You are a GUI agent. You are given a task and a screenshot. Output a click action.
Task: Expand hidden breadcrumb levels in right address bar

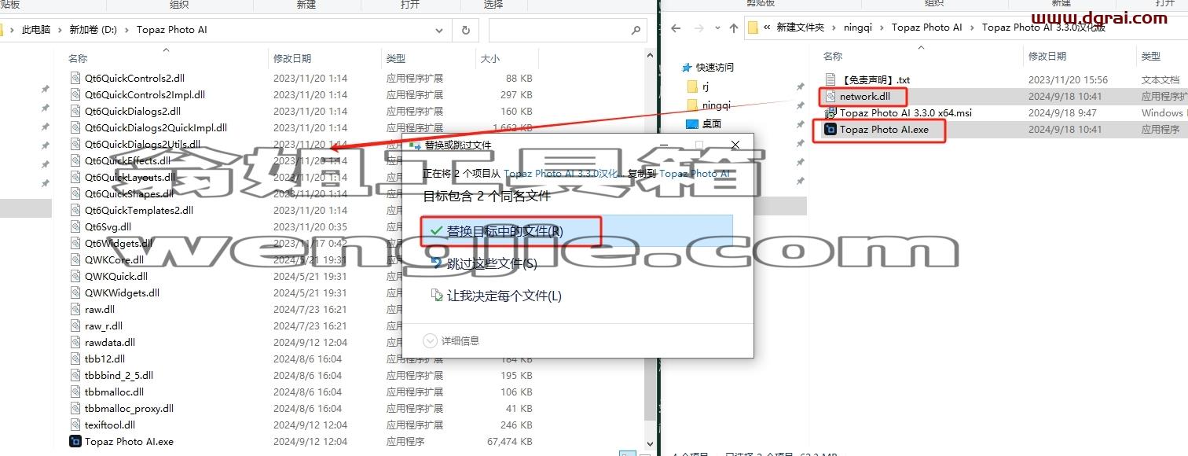(767, 28)
